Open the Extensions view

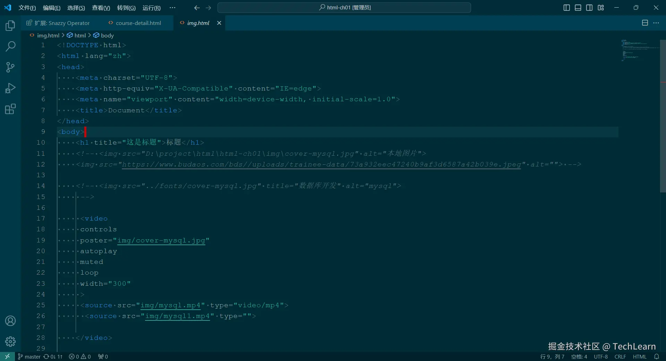pyautogui.click(x=10, y=109)
